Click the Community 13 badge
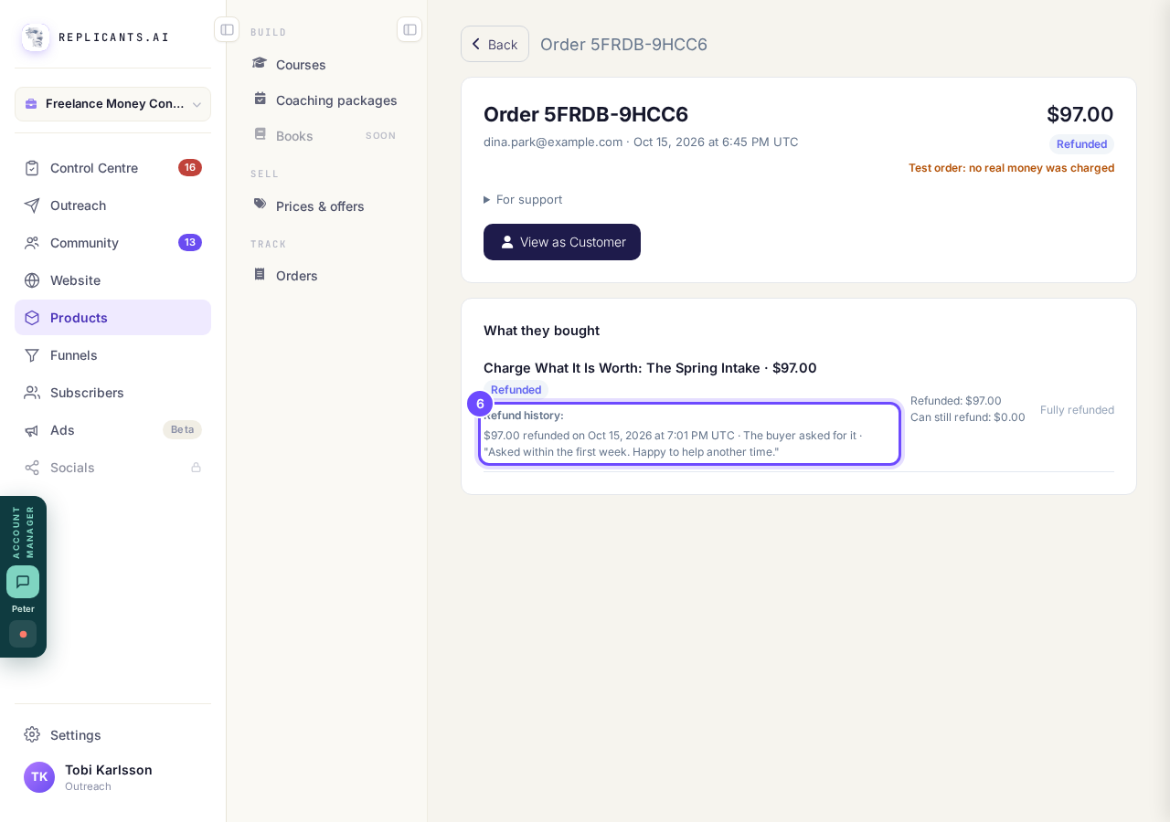 click(190, 243)
